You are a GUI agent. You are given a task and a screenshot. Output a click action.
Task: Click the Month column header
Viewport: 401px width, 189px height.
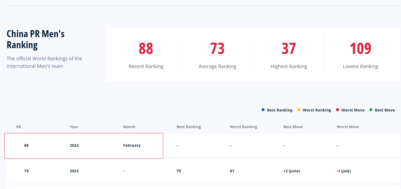point(129,127)
